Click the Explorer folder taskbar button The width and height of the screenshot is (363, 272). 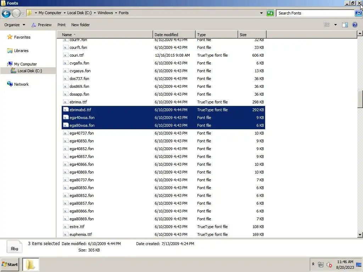(30, 264)
